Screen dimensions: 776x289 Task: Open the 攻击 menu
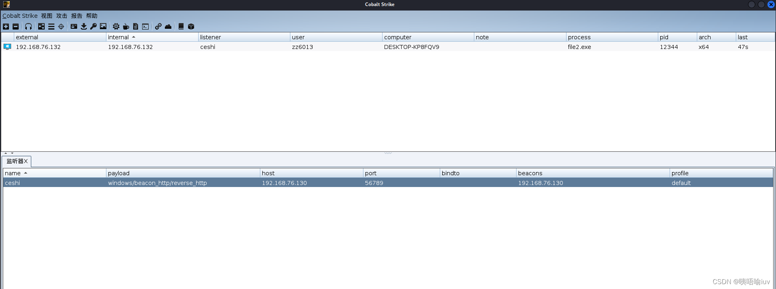(62, 16)
